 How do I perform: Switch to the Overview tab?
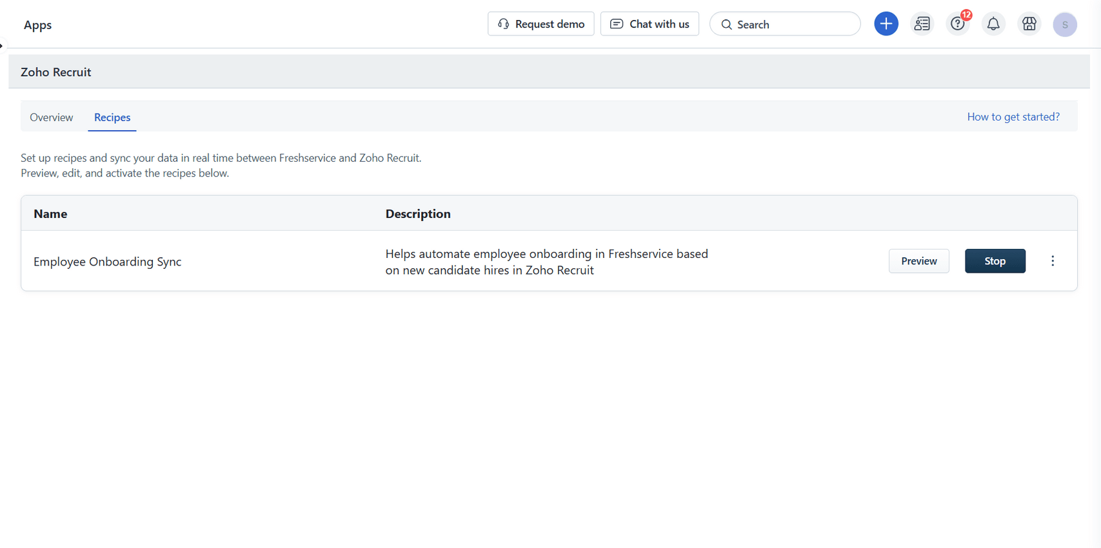coord(52,117)
